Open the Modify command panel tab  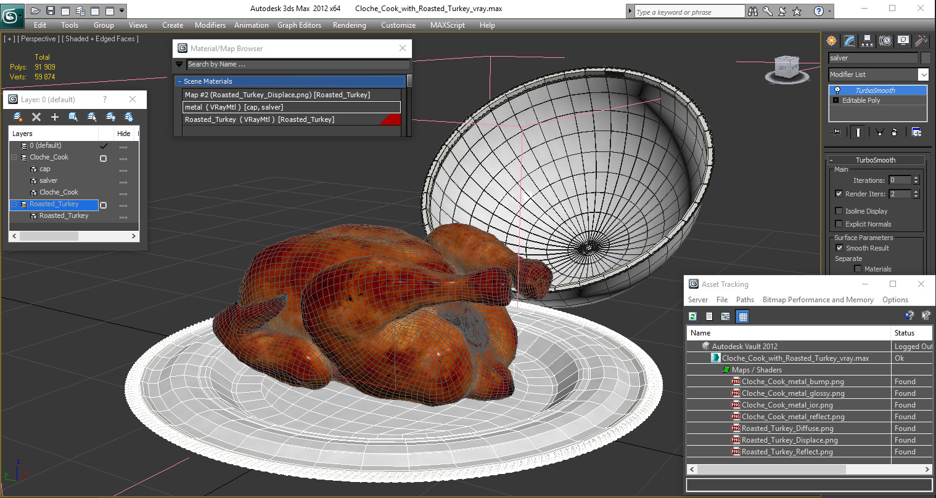(x=850, y=41)
